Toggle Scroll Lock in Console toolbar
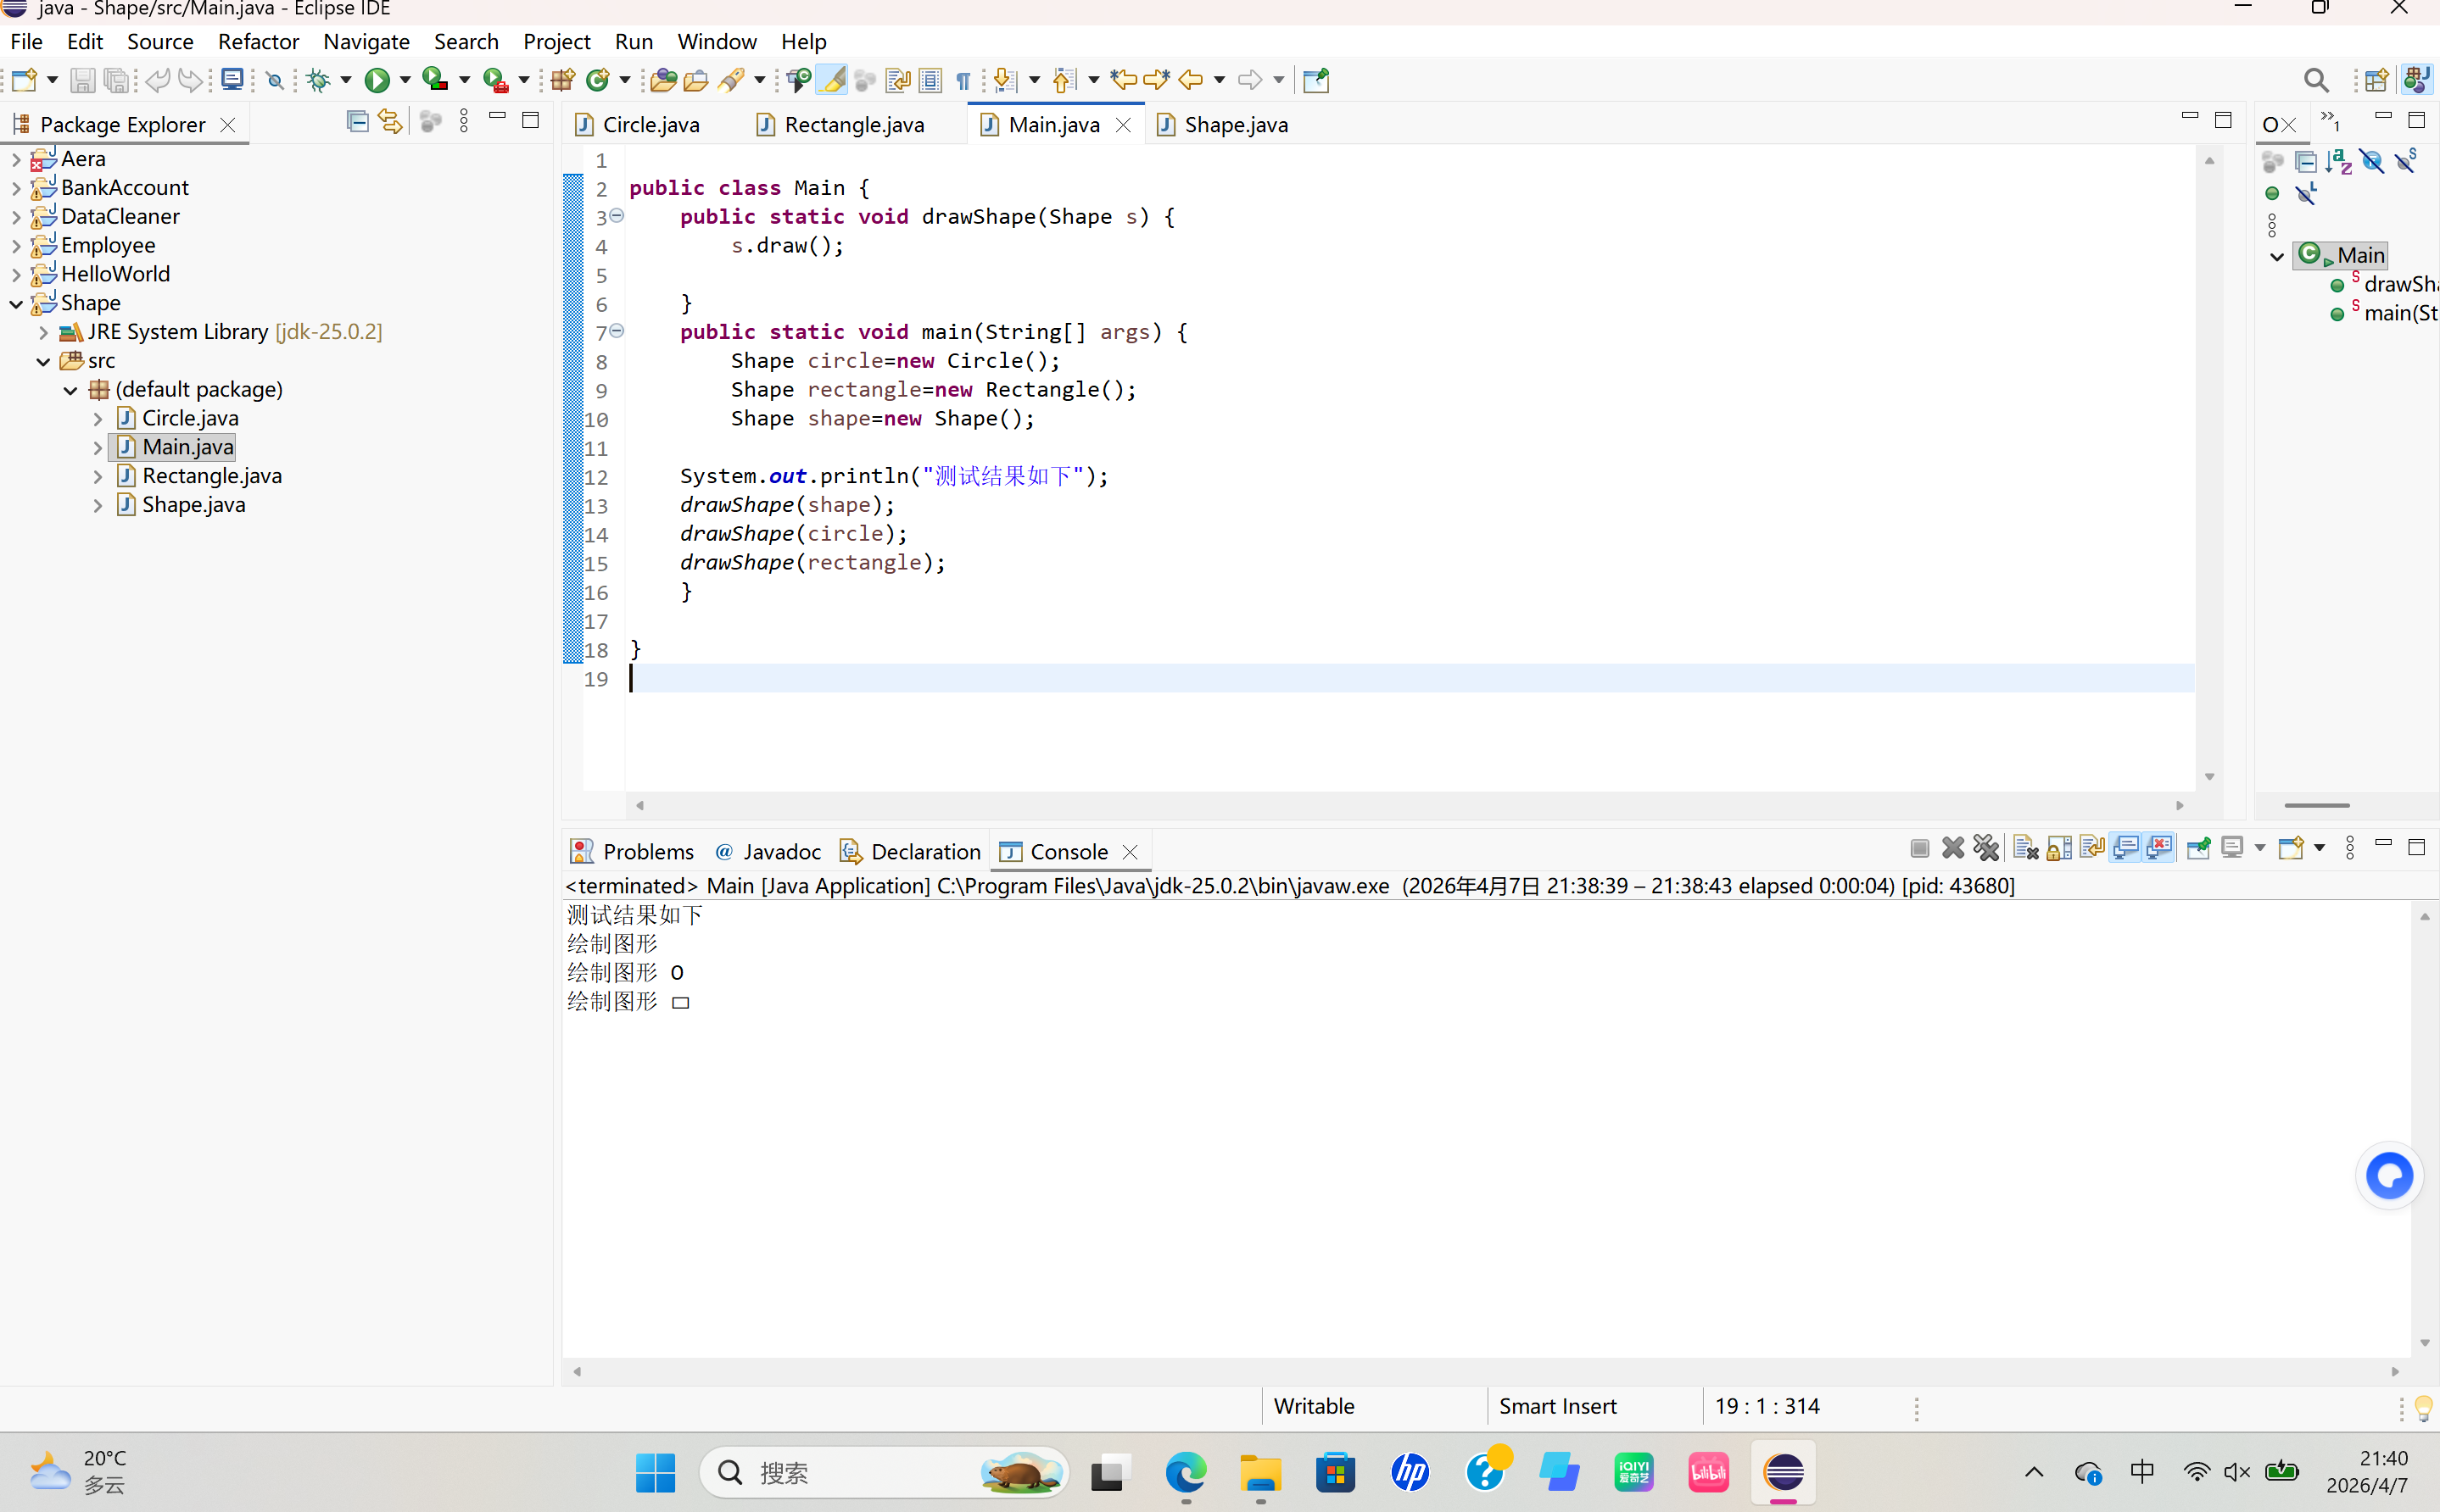The width and height of the screenshot is (2440, 1512). (2059, 849)
